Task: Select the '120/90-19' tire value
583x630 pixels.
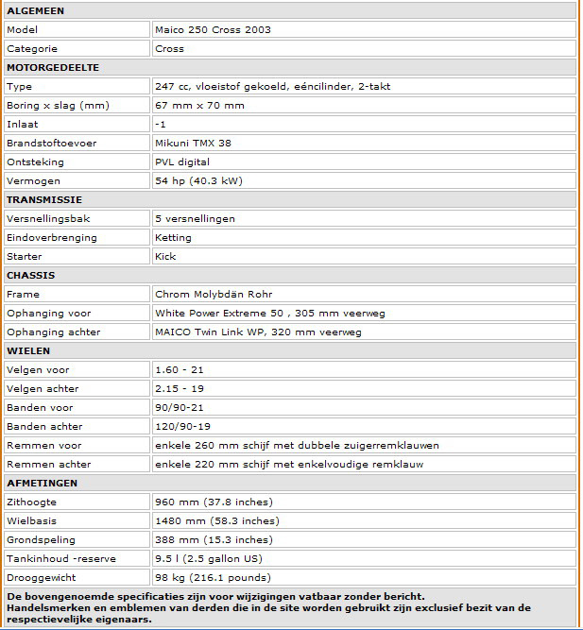Action: pos(182,426)
